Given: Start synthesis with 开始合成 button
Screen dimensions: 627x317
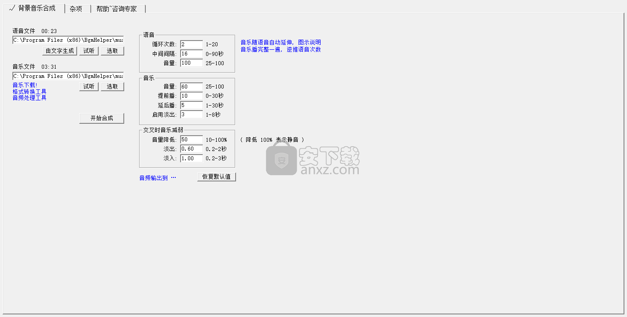Looking at the screenshot, I should (102, 118).
